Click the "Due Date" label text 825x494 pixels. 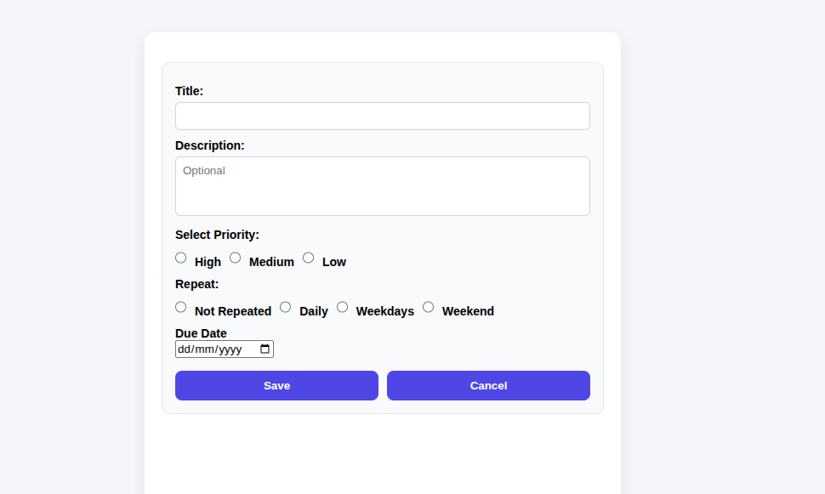[201, 333]
